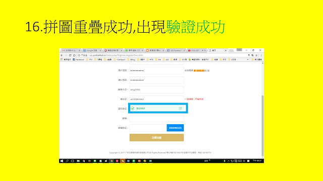
Task: Click the copyright footer text
Action: (x=160, y=153)
